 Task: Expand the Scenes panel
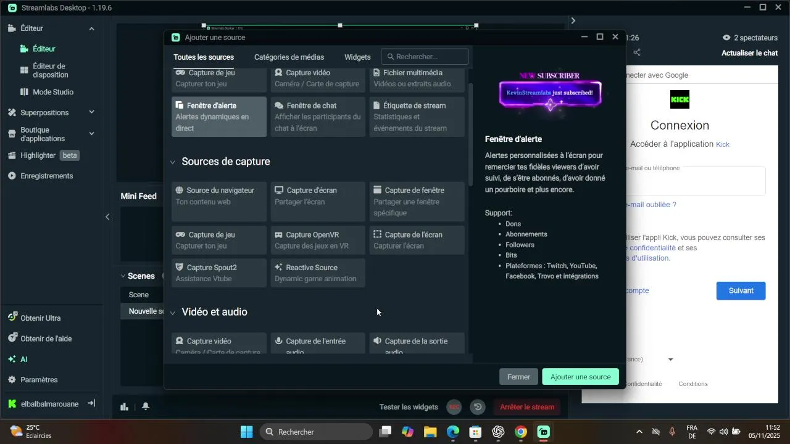point(123,276)
